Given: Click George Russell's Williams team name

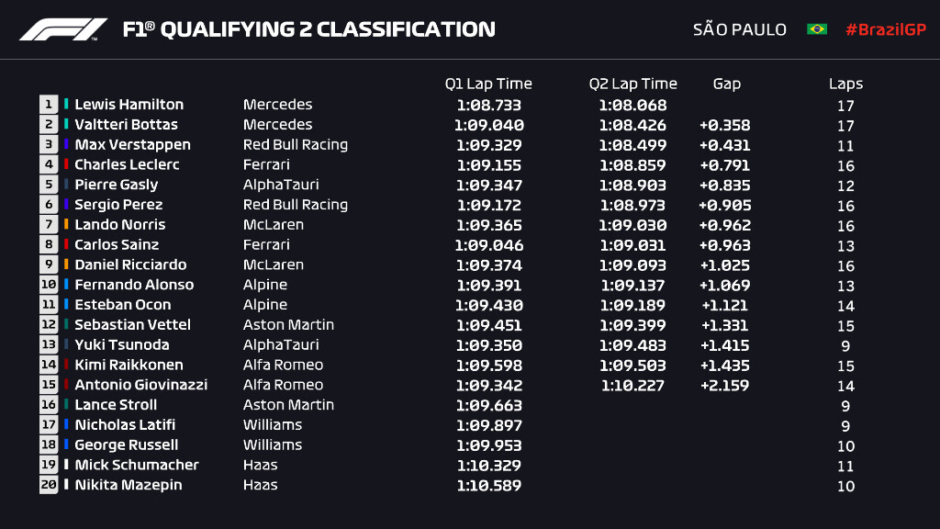Looking at the screenshot, I should pos(272,445).
